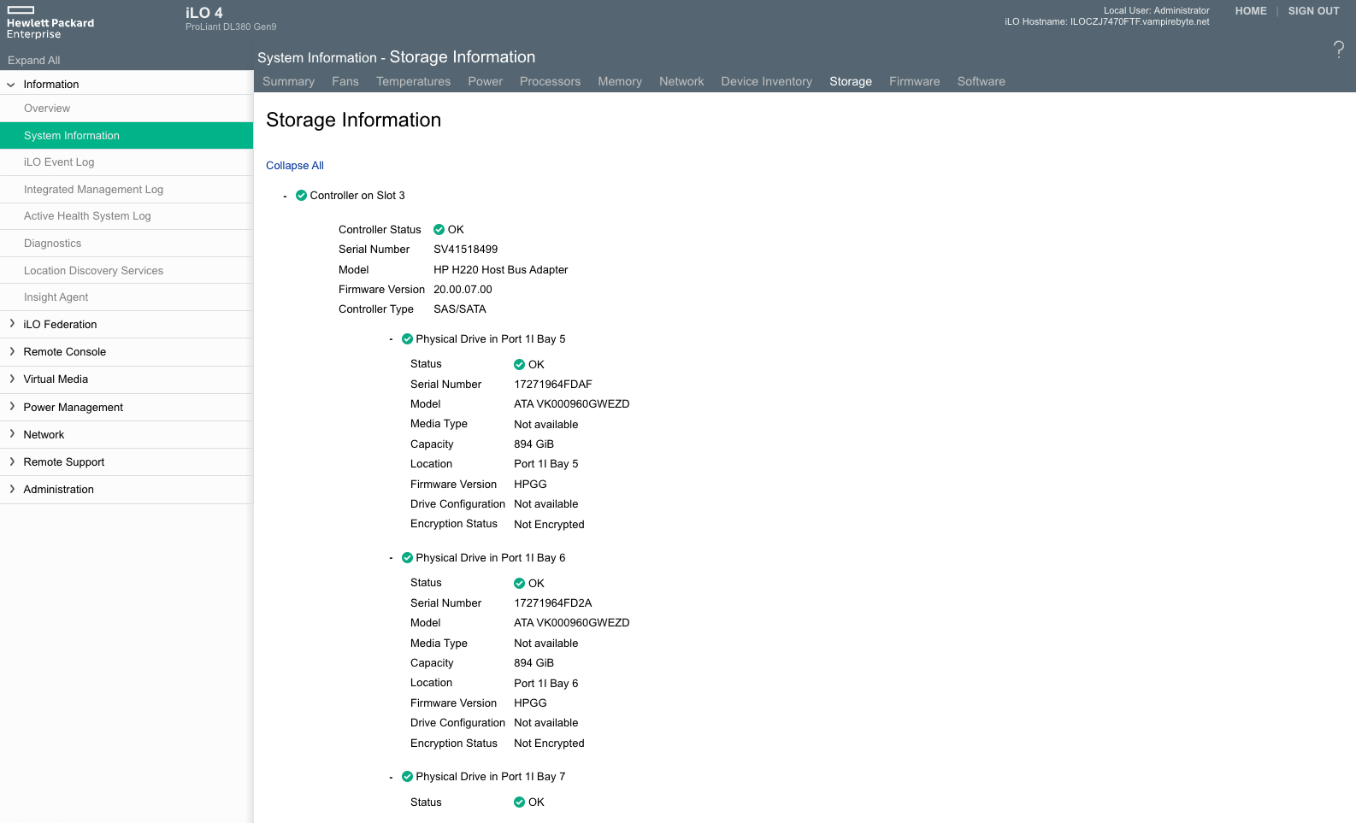The height and width of the screenshot is (823, 1356).
Task: Switch to the Software tab
Action: (981, 81)
